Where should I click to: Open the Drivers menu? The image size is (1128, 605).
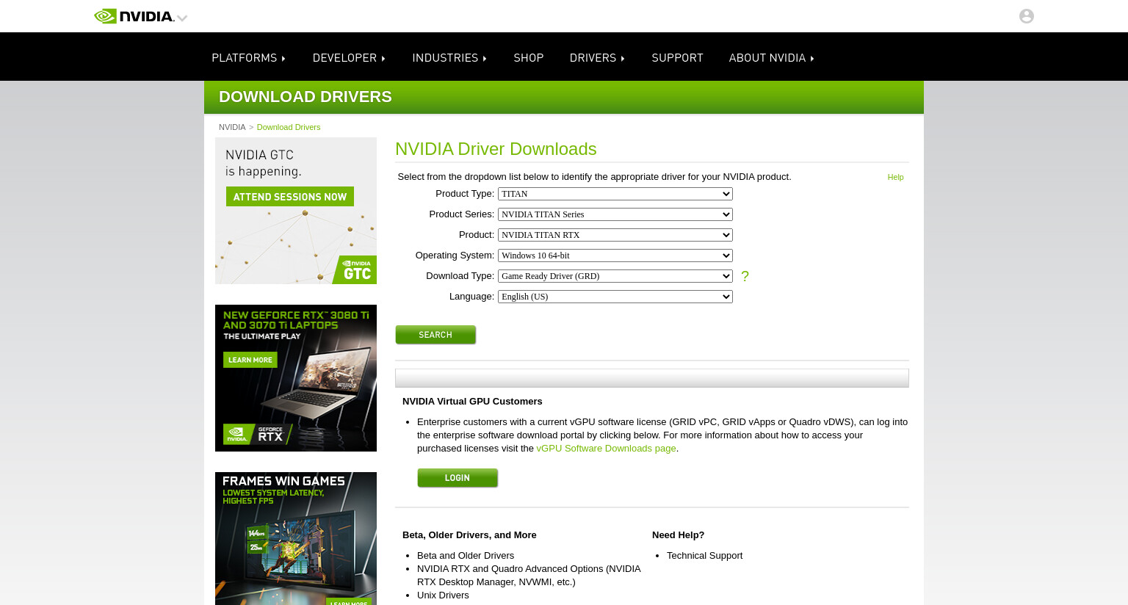click(597, 58)
